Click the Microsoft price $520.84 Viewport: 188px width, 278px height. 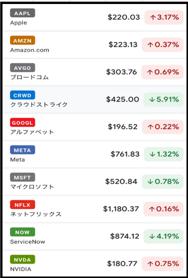pyautogui.click(x=121, y=182)
